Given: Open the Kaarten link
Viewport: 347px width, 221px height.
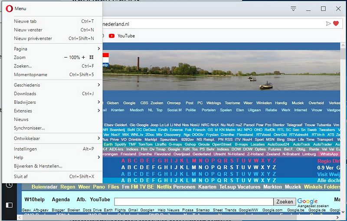Looking at the screenshot, I should (x=207, y=187).
